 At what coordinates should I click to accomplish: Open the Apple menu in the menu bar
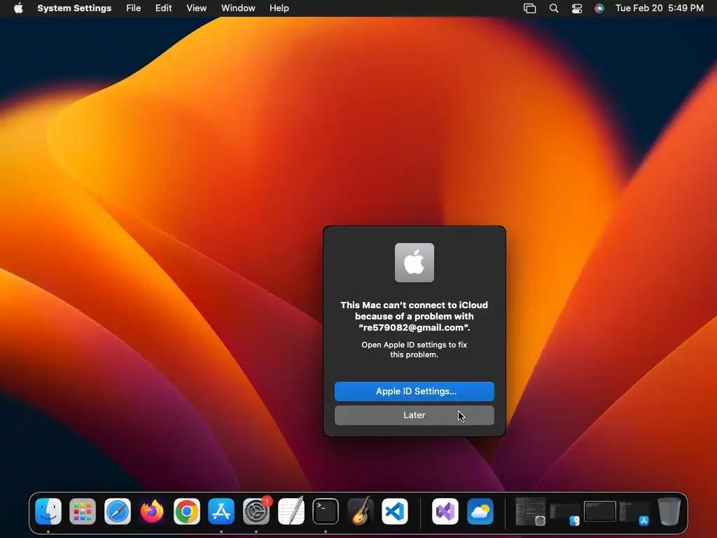coord(18,8)
